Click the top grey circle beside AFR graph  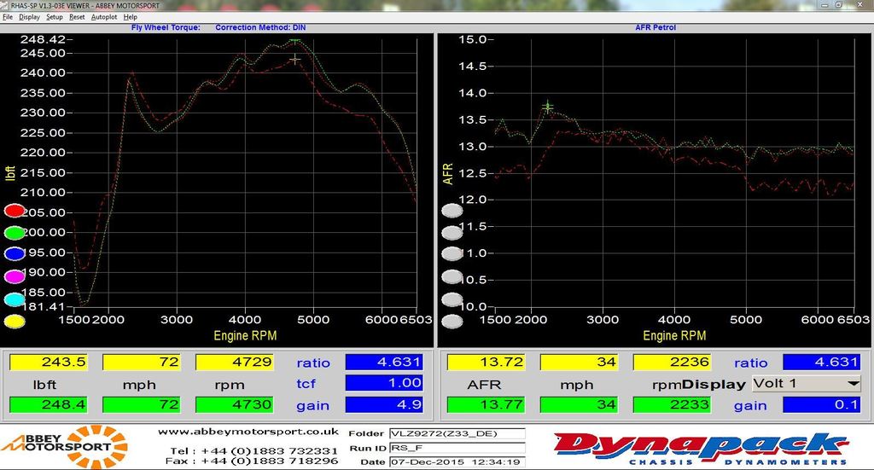coord(452,211)
